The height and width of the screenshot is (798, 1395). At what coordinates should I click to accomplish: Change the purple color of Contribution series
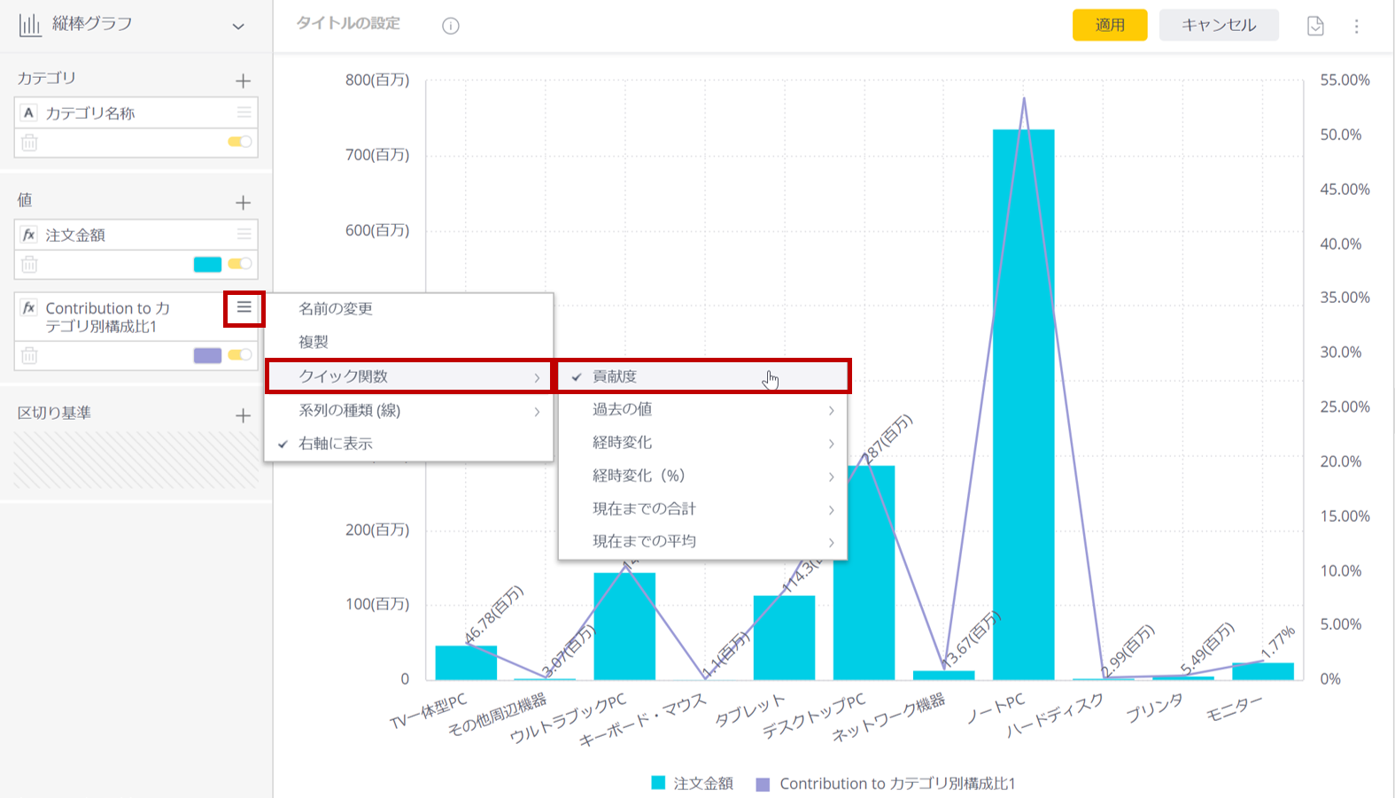207,355
